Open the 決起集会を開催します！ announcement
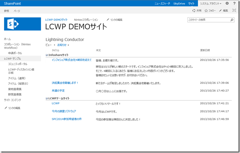This screenshot has width=240, height=153. (x=65, y=83)
